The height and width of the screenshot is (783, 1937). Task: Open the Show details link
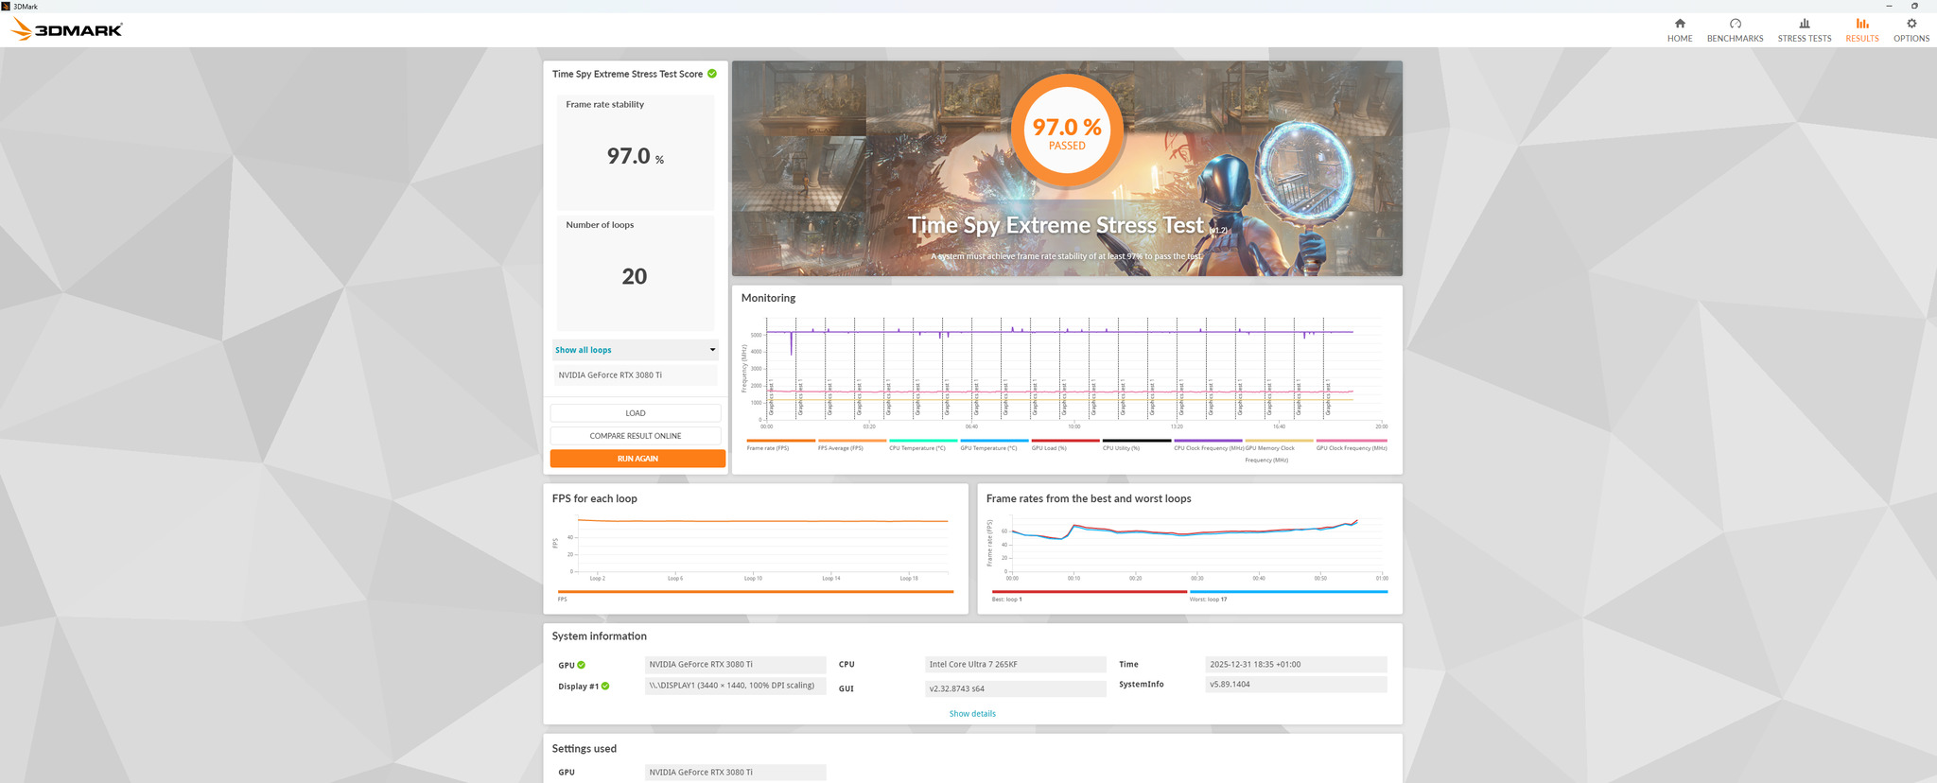(972, 714)
